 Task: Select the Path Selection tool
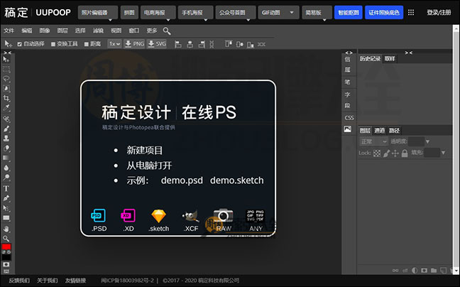pos(6,208)
